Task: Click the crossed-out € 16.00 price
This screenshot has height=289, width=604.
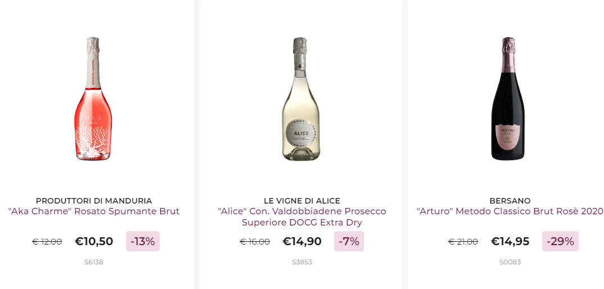Action: point(255,242)
